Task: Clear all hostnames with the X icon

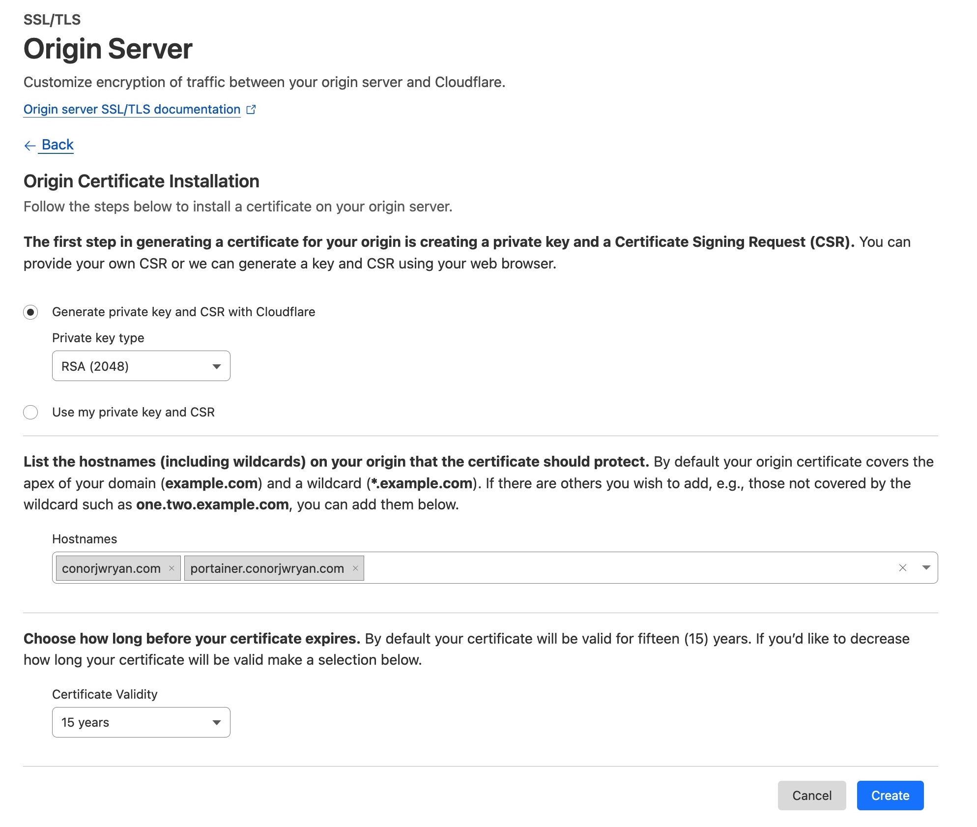Action: [x=903, y=568]
